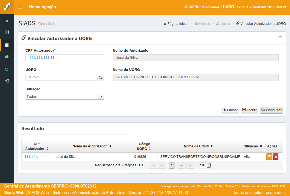Viewport: 290px width, 196px height.
Task: Click José da Silva cell in results
Action: point(92,157)
